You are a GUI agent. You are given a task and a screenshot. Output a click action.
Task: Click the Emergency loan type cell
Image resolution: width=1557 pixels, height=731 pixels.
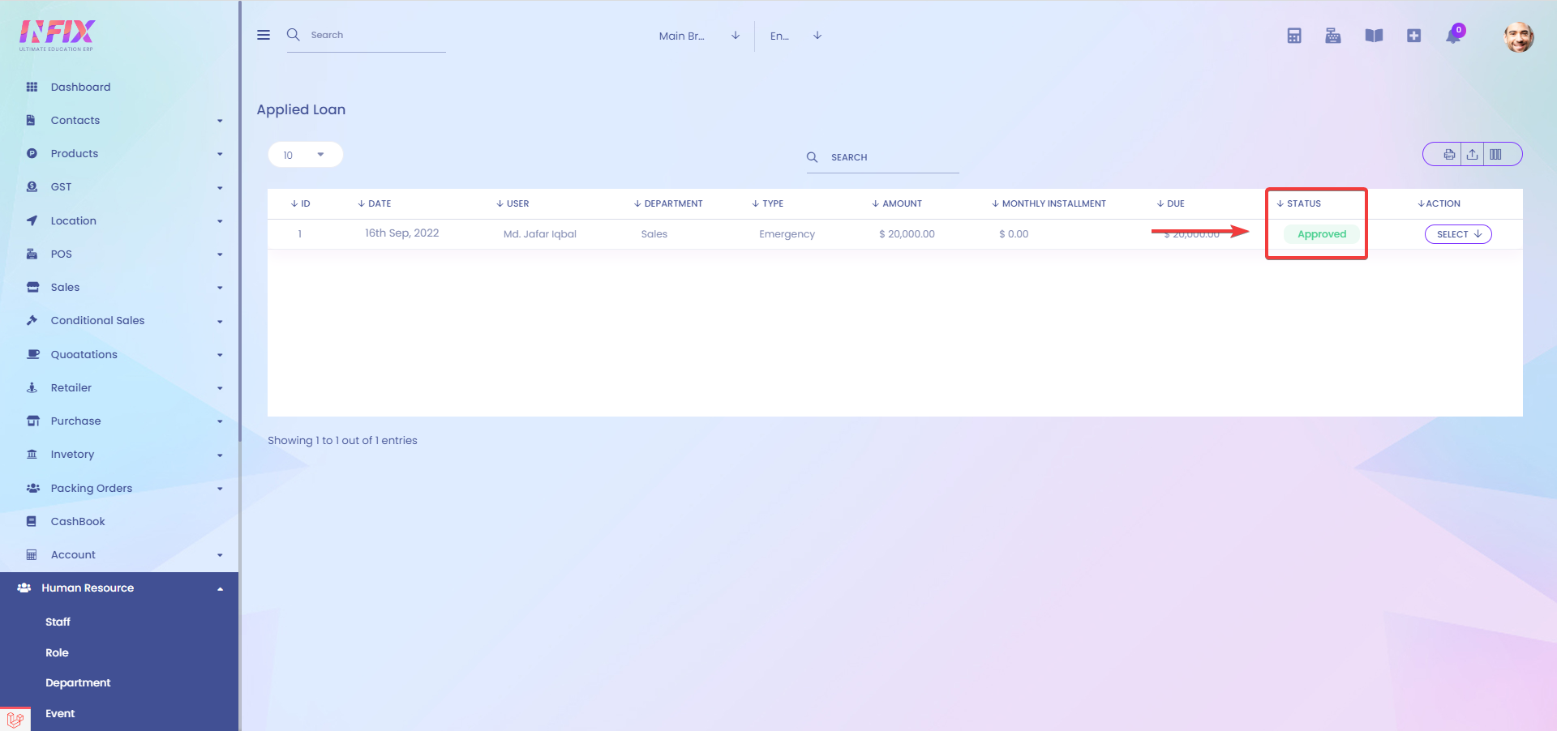click(787, 234)
